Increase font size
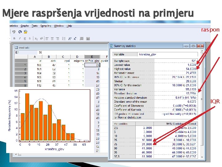This screenshot has width=222, height=167. pyautogui.click(x=70, y=39)
